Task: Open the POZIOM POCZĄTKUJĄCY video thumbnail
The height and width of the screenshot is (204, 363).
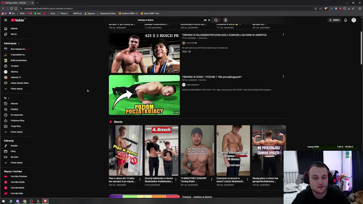Action: 144,95
